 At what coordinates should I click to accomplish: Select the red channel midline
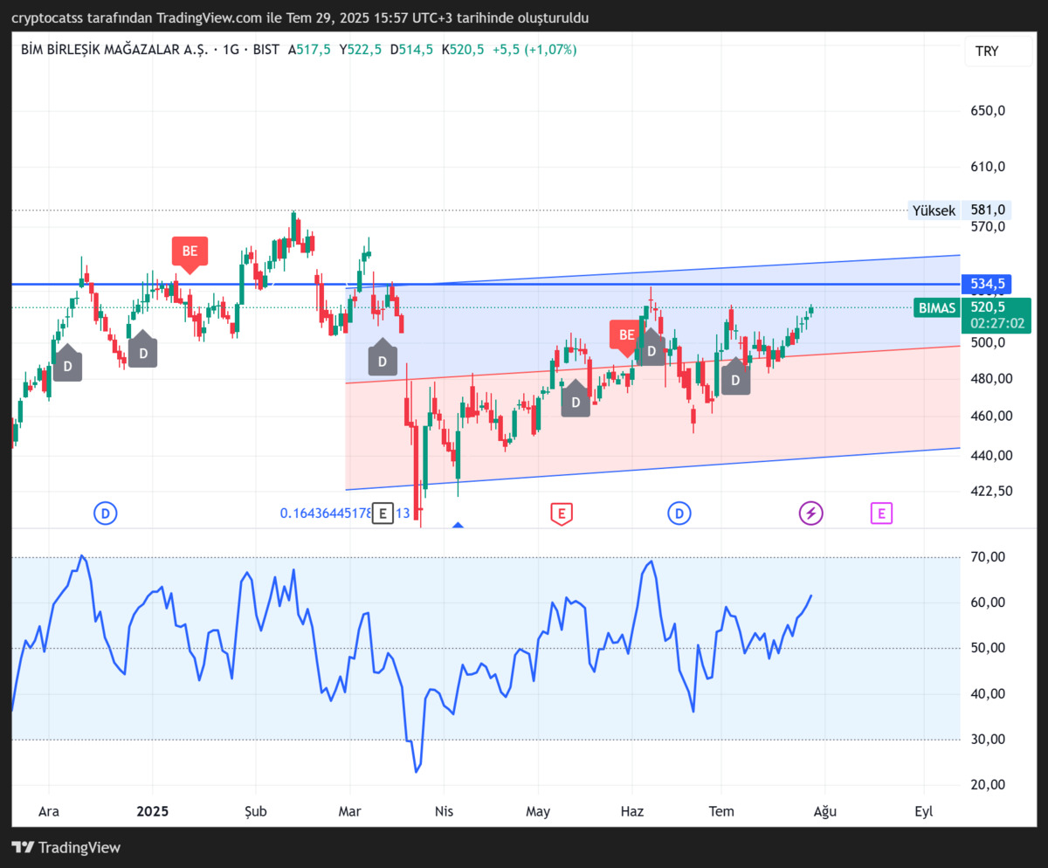pyautogui.click(x=652, y=364)
